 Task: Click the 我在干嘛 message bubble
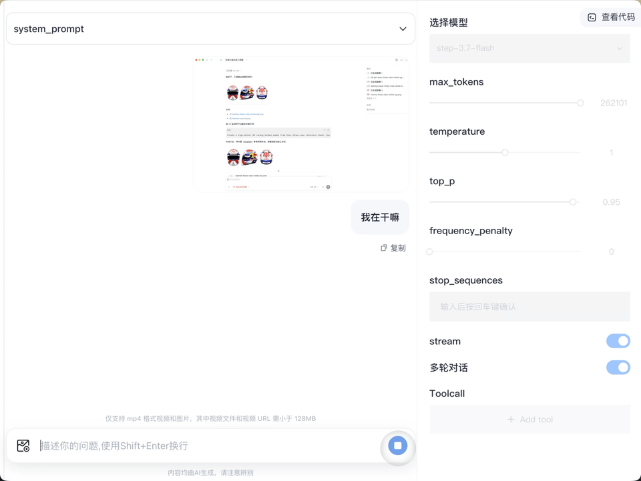click(x=380, y=217)
